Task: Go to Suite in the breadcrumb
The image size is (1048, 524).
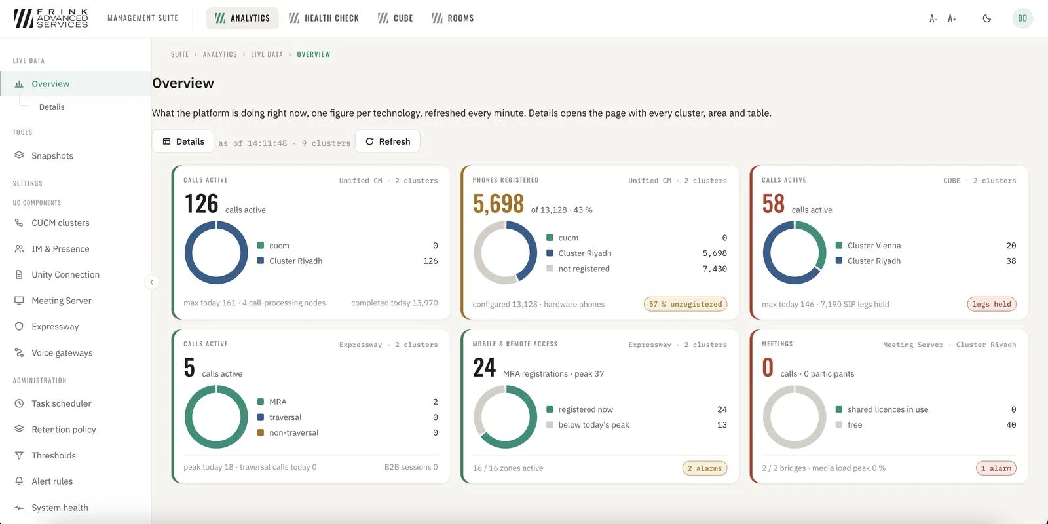Action: (x=179, y=54)
